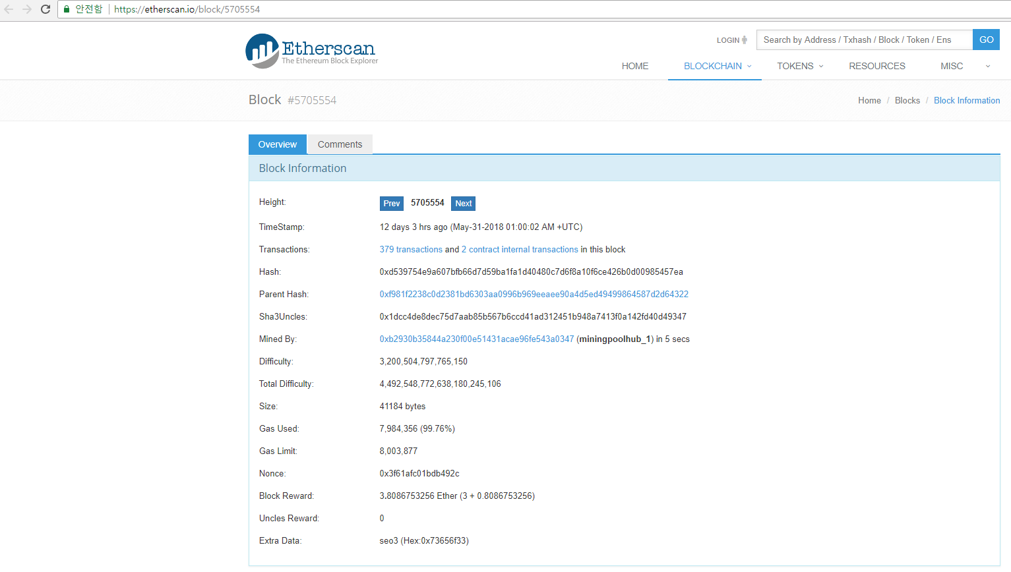
Task: Click the Block Information panel header
Action: pyautogui.click(x=624, y=168)
